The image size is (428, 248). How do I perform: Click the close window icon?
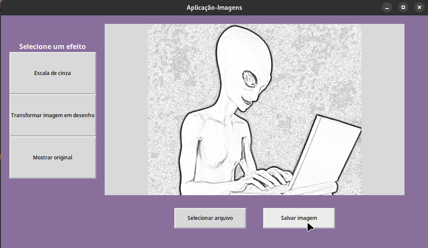419,7
